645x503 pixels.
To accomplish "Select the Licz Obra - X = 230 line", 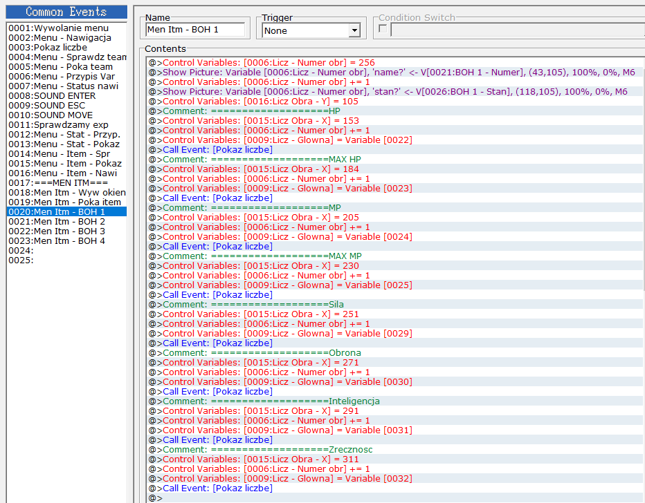I will click(394, 266).
